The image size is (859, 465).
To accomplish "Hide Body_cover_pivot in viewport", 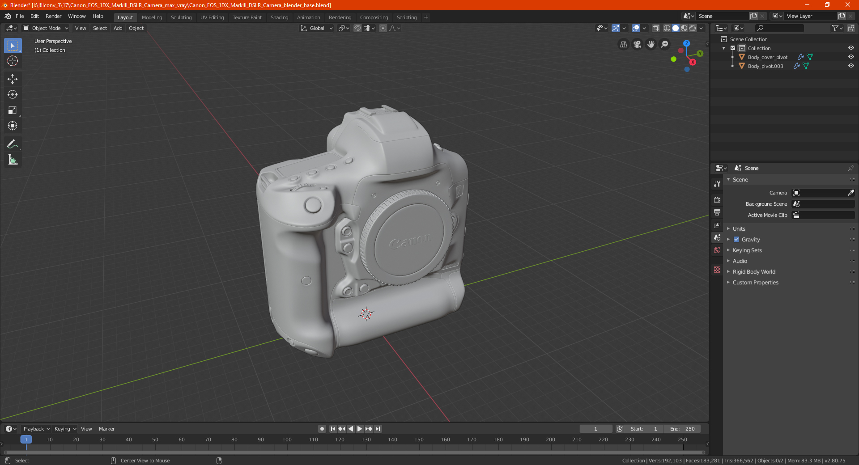I will 851,57.
